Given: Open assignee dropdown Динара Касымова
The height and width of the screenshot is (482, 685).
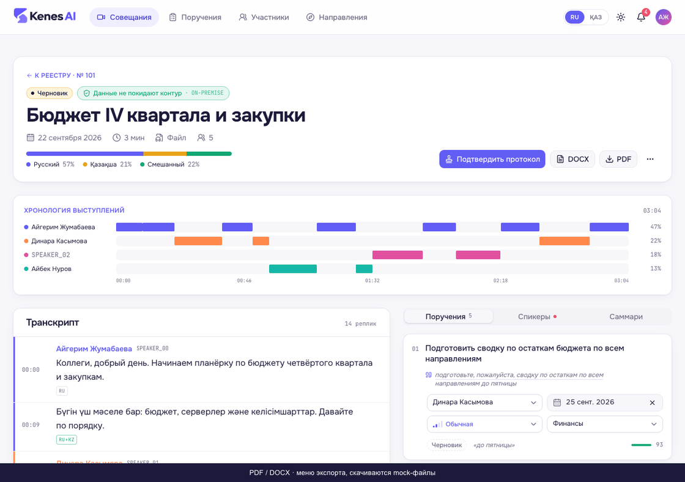Looking at the screenshot, I should coord(484,402).
